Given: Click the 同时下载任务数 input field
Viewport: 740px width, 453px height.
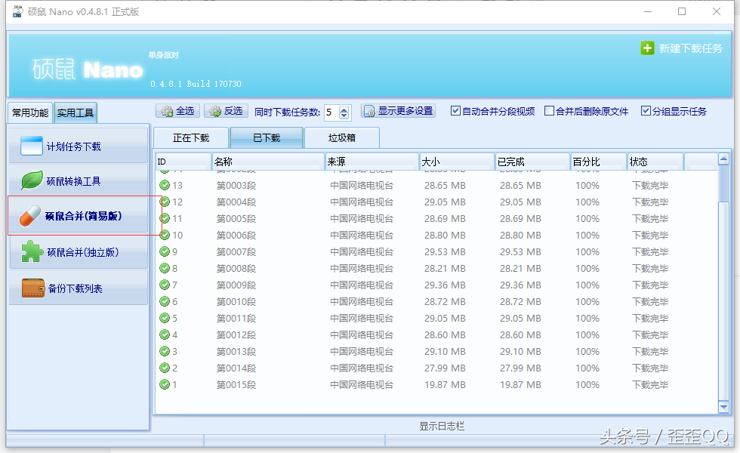Looking at the screenshot, I should 331,112.
